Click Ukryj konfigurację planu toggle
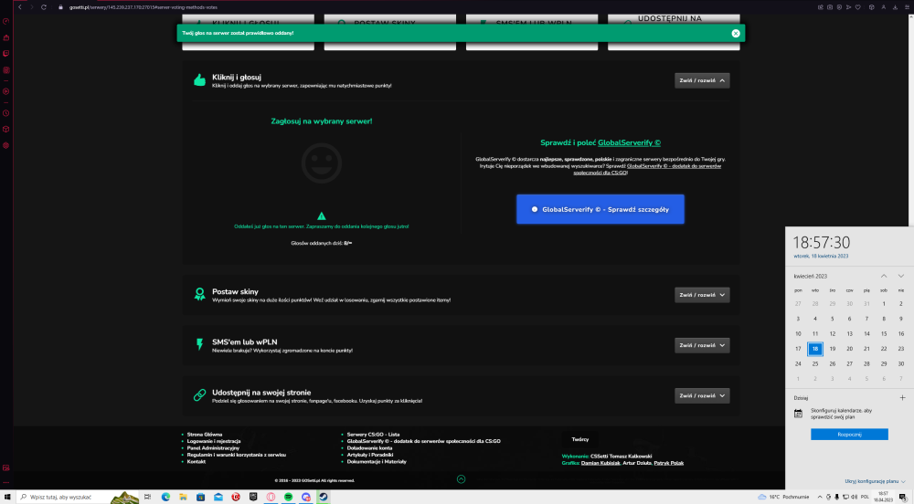The image size is (914, 504). [875, 481]
